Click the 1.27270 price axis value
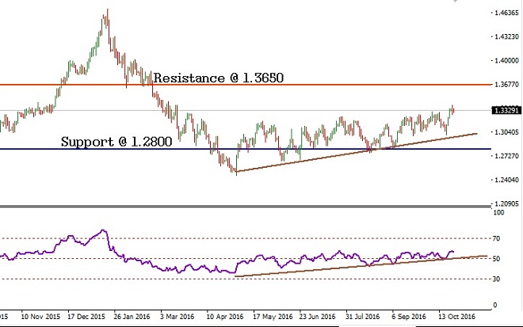The height and width of the screenshot is (327, 523). (x=506, y=156)
